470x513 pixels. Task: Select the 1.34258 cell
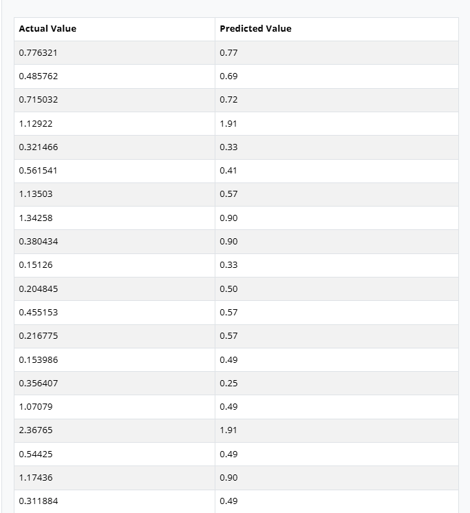click(x=36, y=218)
